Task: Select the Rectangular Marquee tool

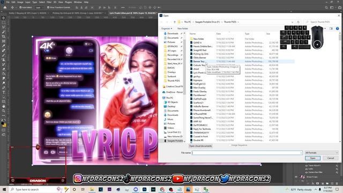Action: 4,23
